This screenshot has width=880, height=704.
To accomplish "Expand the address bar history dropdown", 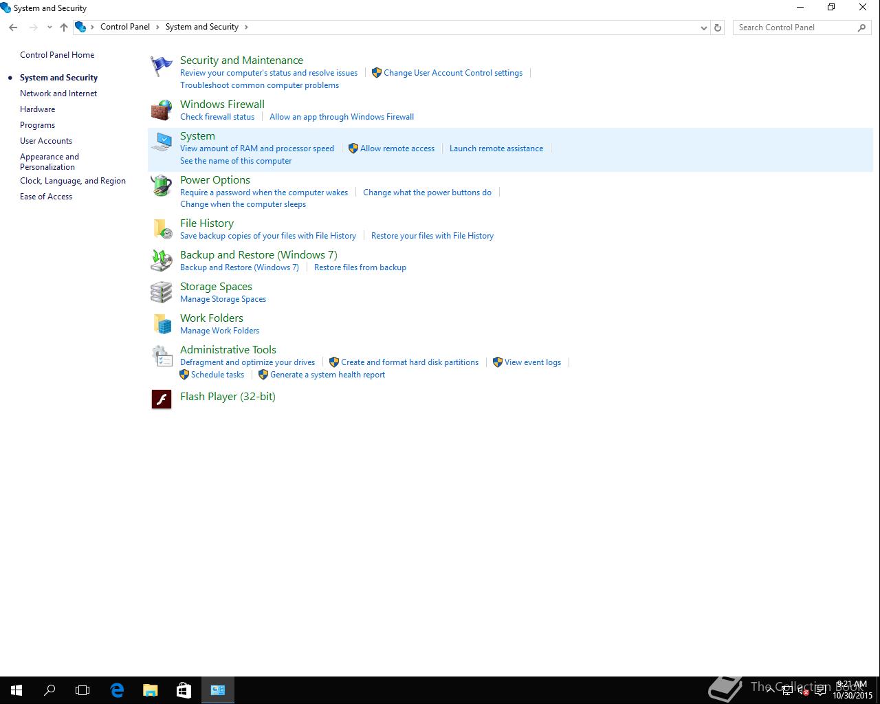I will coord(704,27).
